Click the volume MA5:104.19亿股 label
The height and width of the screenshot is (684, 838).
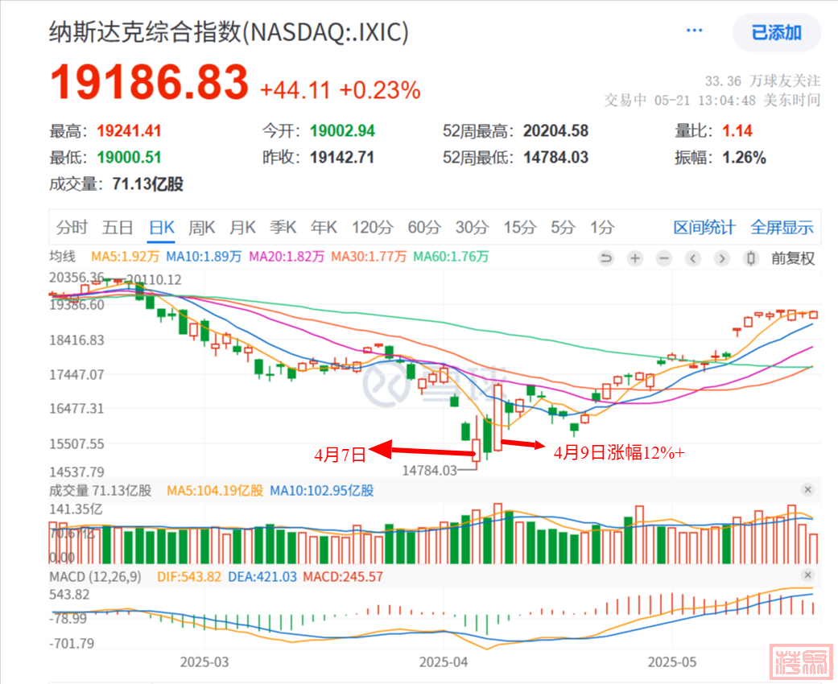[215, 491]
